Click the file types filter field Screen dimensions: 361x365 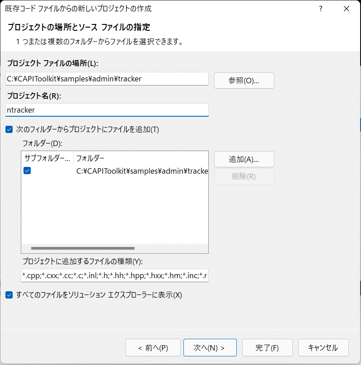pos(115,275)
